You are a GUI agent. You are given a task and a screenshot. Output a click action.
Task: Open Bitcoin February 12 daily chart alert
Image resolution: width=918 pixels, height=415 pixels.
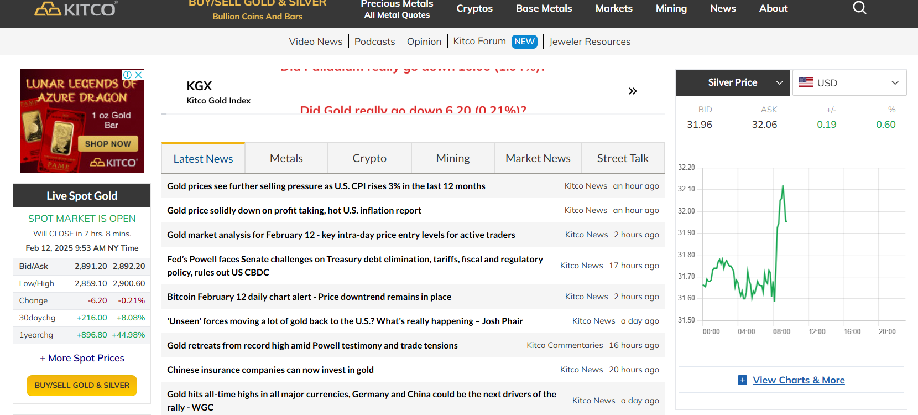tap(309, 297)
